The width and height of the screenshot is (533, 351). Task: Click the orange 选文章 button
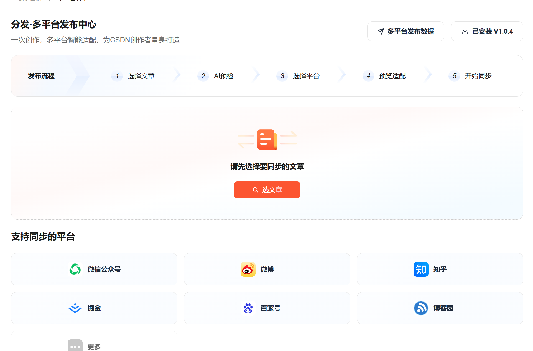[267, 190]
